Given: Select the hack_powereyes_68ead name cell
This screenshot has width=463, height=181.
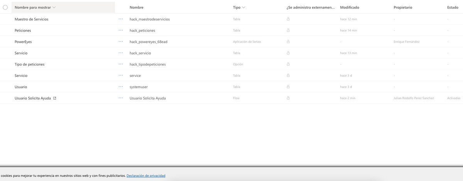Looking at the screenshot, I should pyautogui.click(x=149, y=42).
